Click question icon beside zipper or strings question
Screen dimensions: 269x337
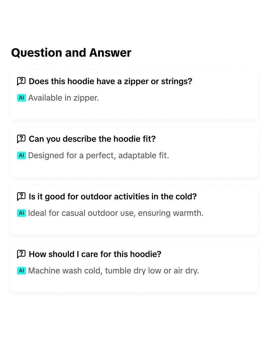point(21,81)
